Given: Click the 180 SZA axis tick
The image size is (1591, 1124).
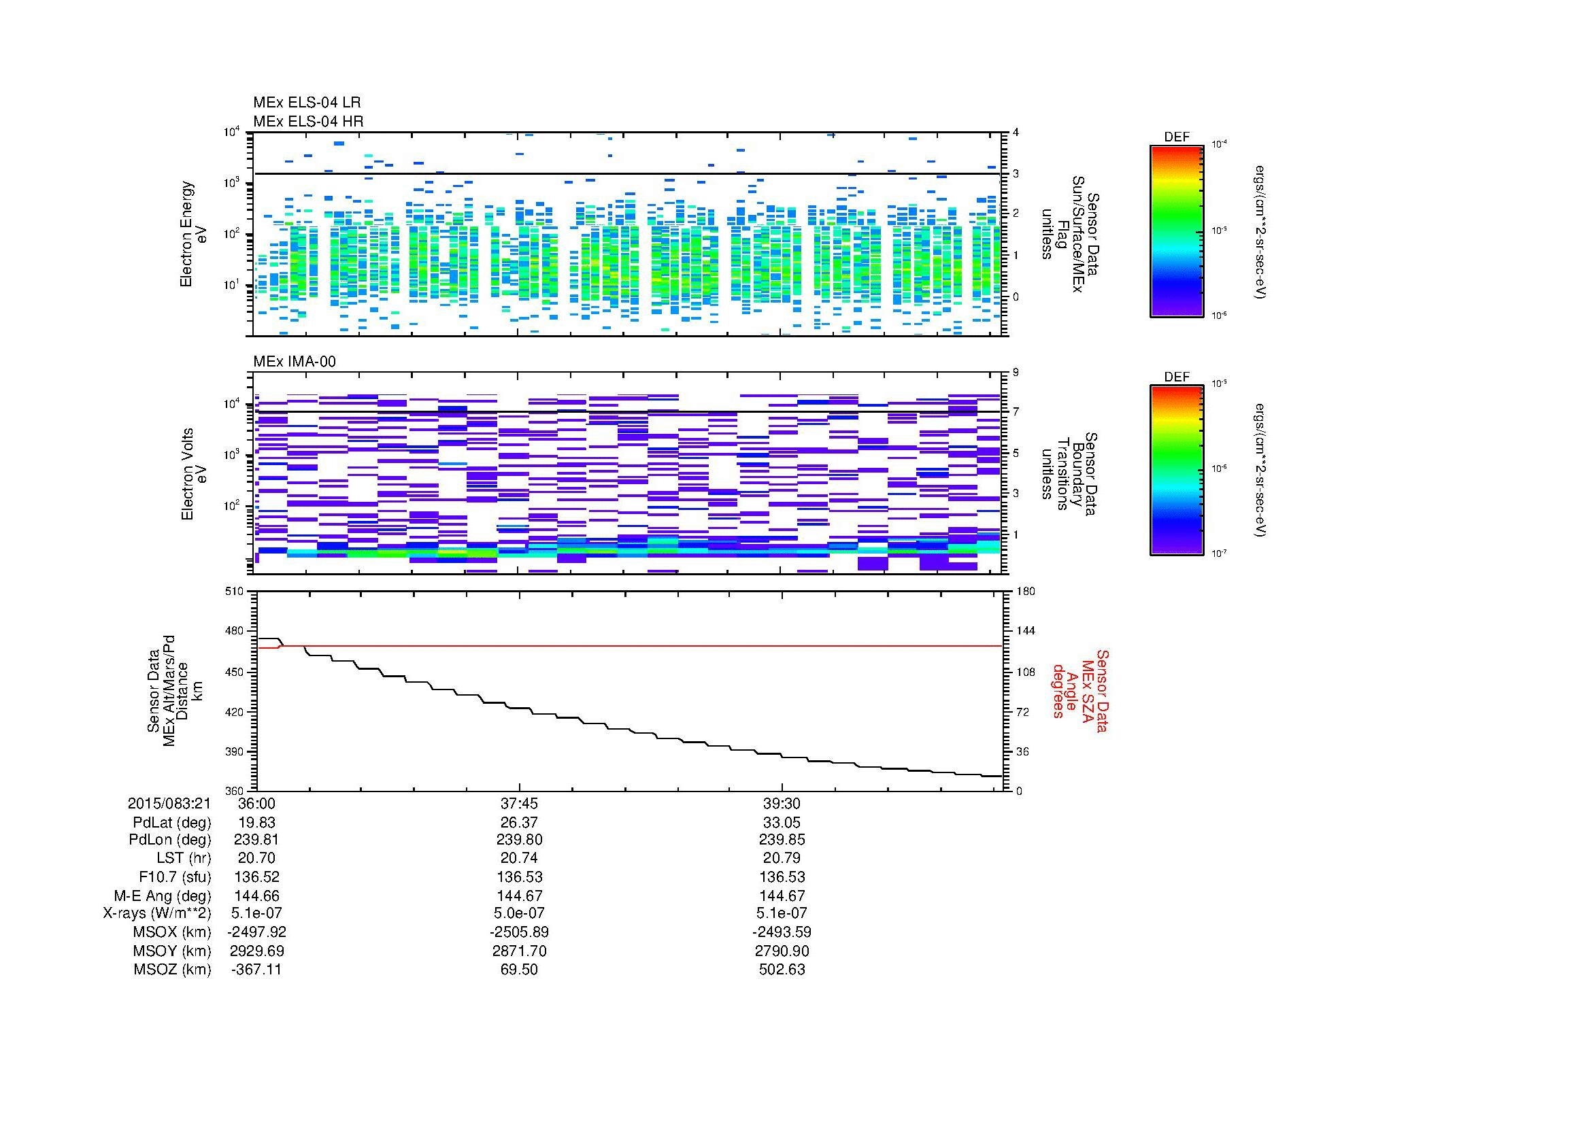Looking at the screenshot, I should (1026, 591).
